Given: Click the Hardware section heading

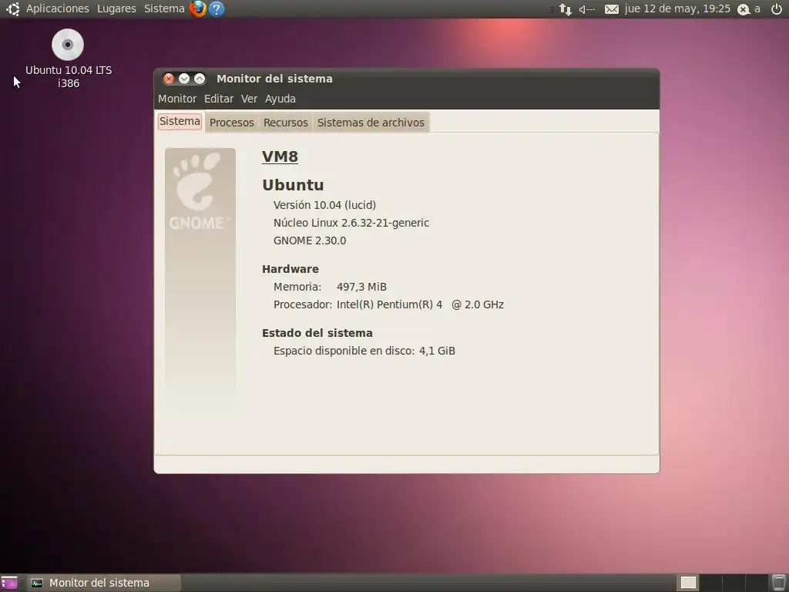Looking at the screenshot, I should (290, 269).
